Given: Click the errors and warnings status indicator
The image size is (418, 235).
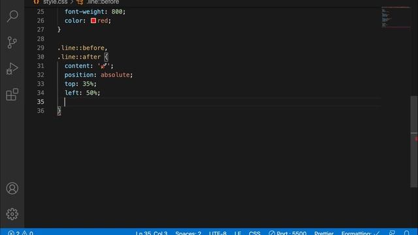Looking at the screenshot, I should click(x=20, y=233).
